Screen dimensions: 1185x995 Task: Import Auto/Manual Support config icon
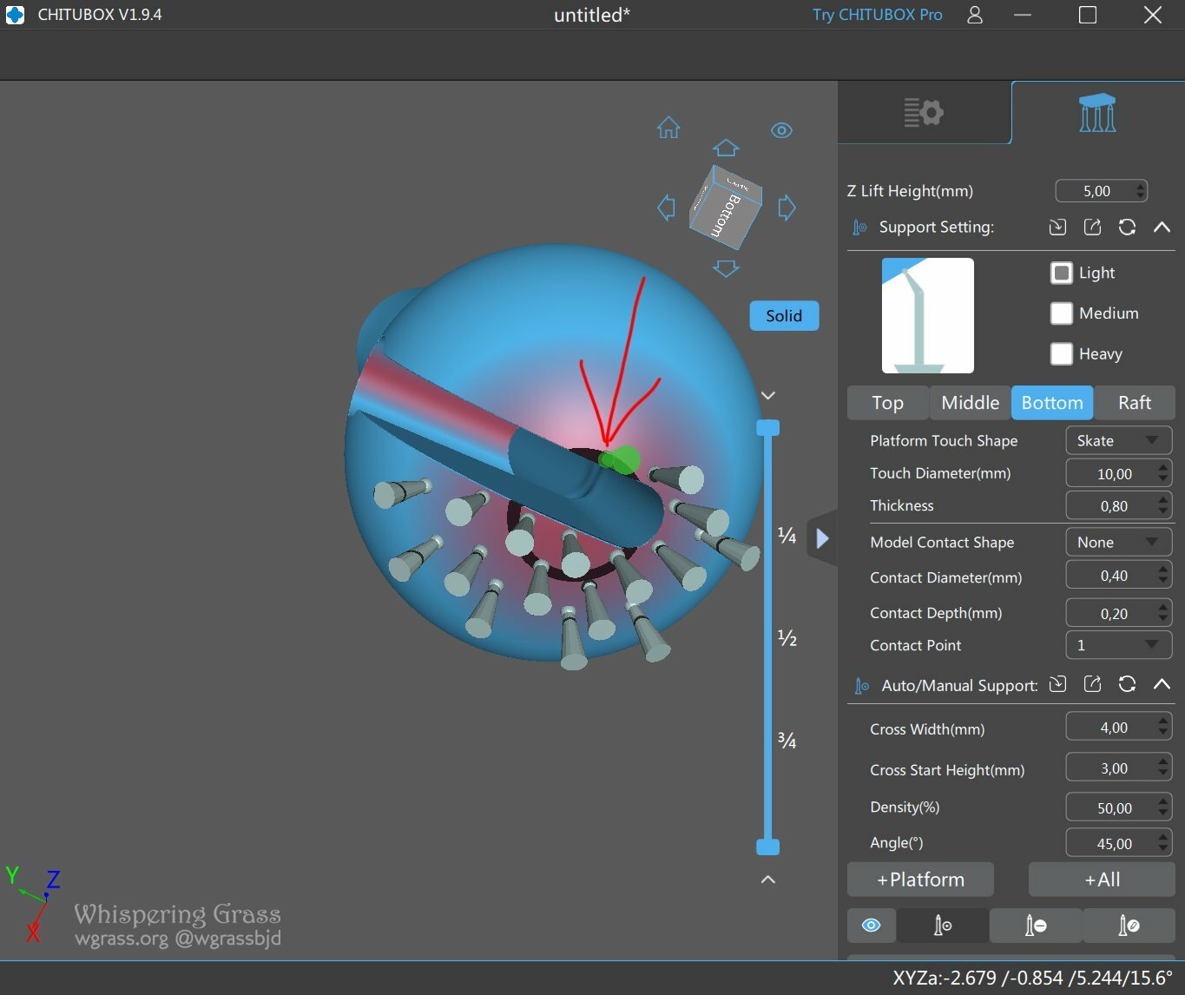pos(1057,684)
